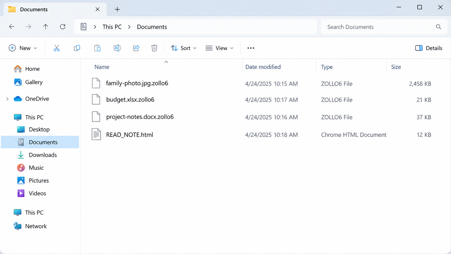Click the file icon next to READ_NOTE.html

pos(96,134)
